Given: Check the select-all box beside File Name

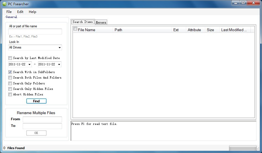Looking at the screenshot, I should point(75,29).
